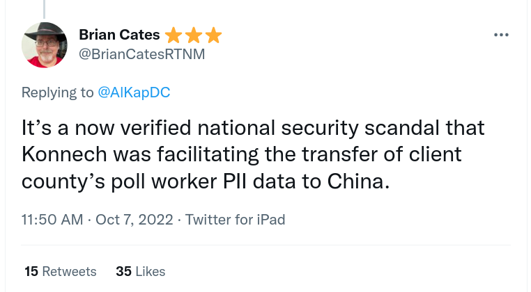Open the Brian Cates display name link
531x292 pixels.
pos(120,35)
